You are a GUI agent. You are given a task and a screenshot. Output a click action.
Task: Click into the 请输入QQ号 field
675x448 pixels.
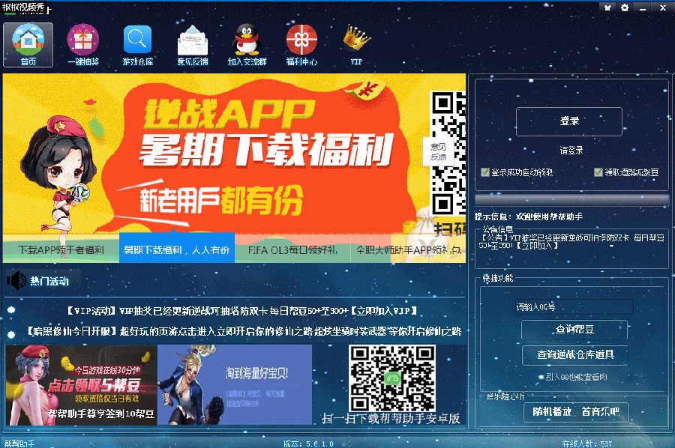(x=574, y=307)
